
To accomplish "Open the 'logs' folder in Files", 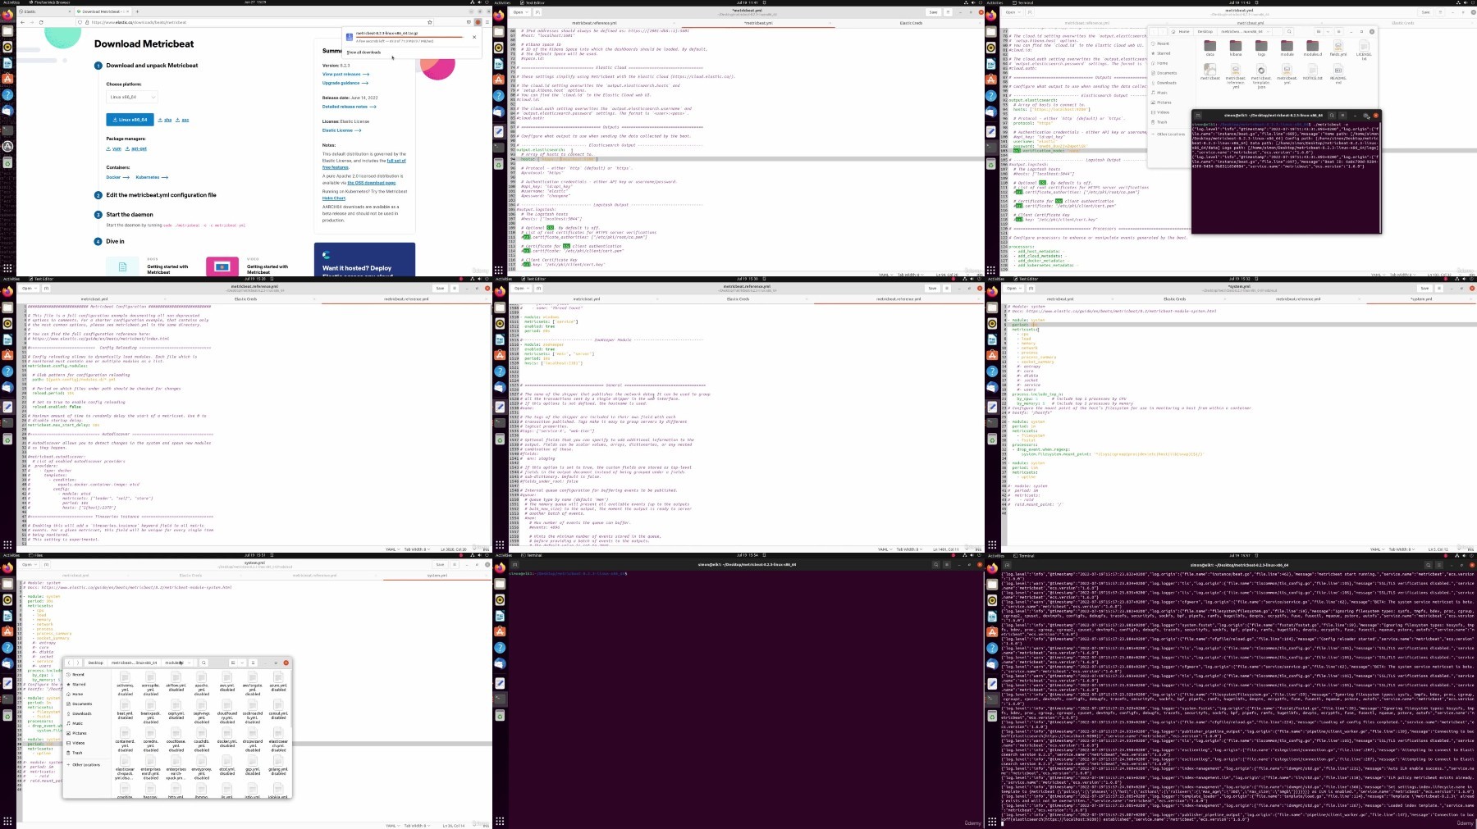I will point(1261,48).
